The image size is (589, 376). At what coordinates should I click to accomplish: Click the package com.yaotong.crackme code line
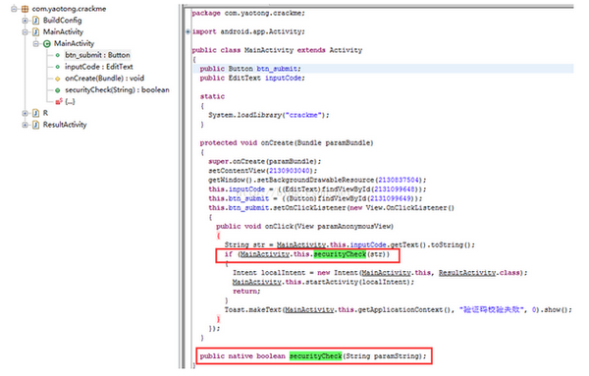tap(248, 13)
